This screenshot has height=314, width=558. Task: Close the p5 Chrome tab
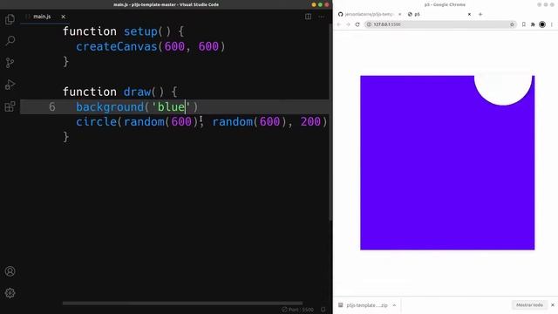tap(469, 14)
